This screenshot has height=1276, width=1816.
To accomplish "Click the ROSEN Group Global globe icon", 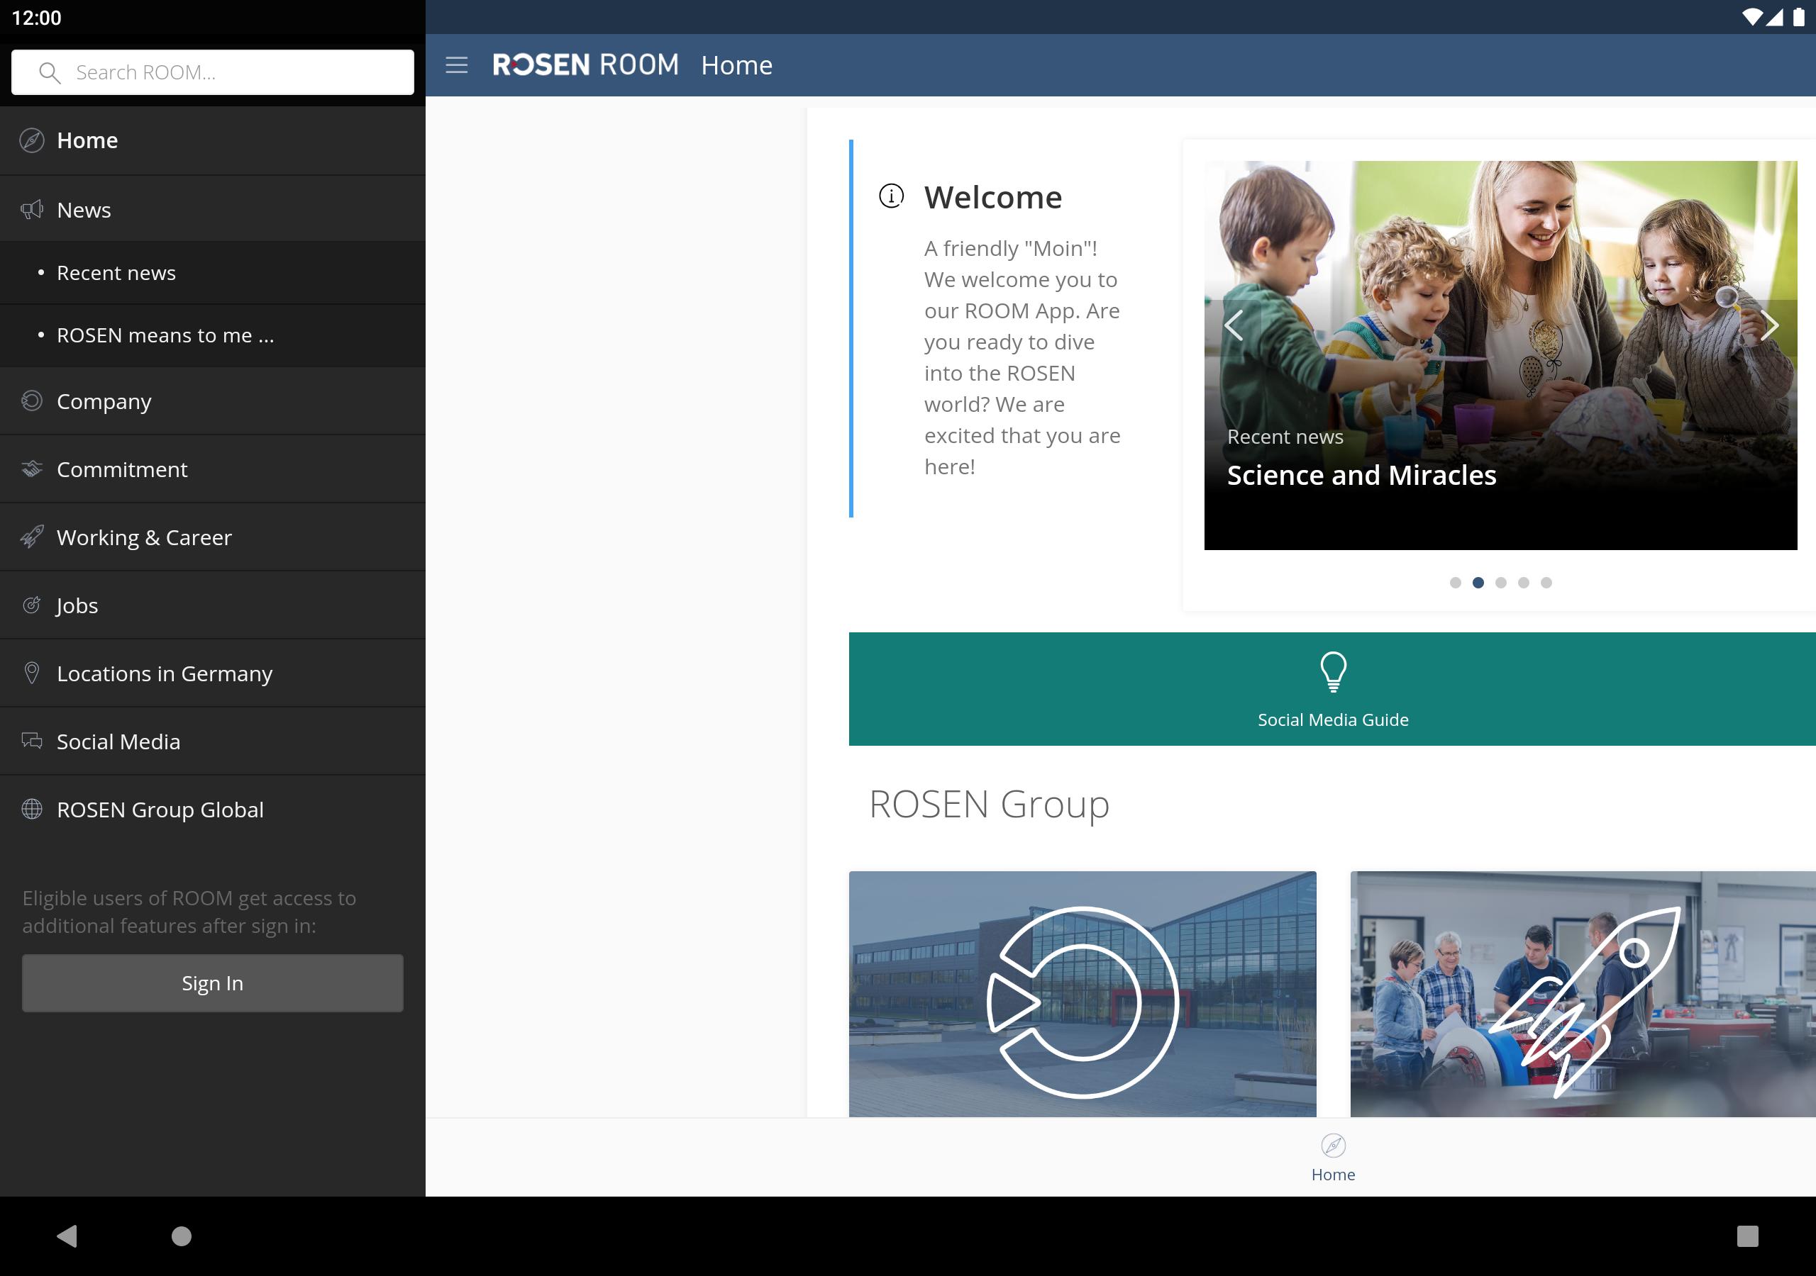I will point(32,809).
